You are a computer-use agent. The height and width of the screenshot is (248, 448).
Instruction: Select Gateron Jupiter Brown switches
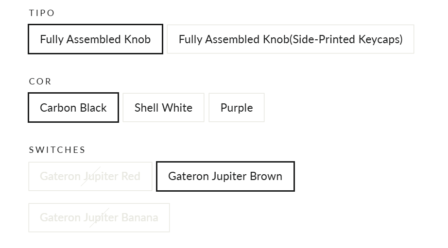(x=225, y=176)
